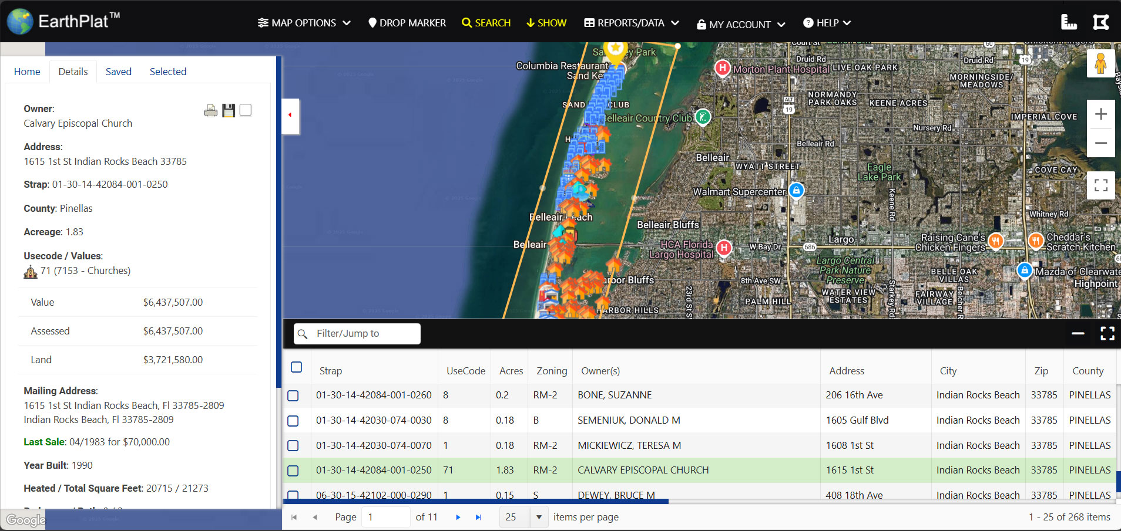Expand the MY ACCOUNT menu

[741, 24]
